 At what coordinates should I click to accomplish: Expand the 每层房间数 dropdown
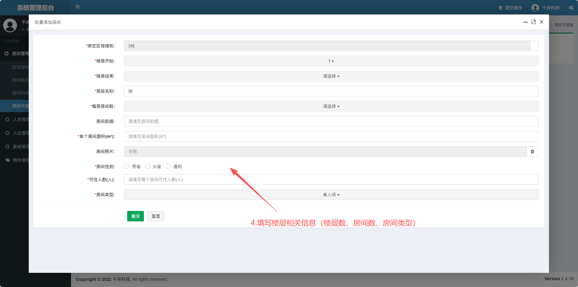331,106
